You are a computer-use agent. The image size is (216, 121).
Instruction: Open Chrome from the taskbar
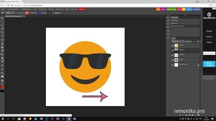tap(69, 119)
